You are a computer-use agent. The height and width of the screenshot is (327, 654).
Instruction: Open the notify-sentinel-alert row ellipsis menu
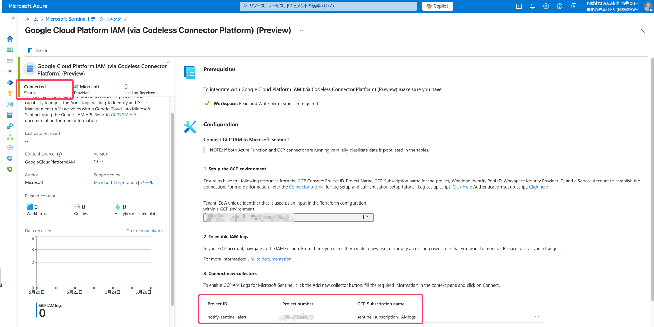(537, 317)
